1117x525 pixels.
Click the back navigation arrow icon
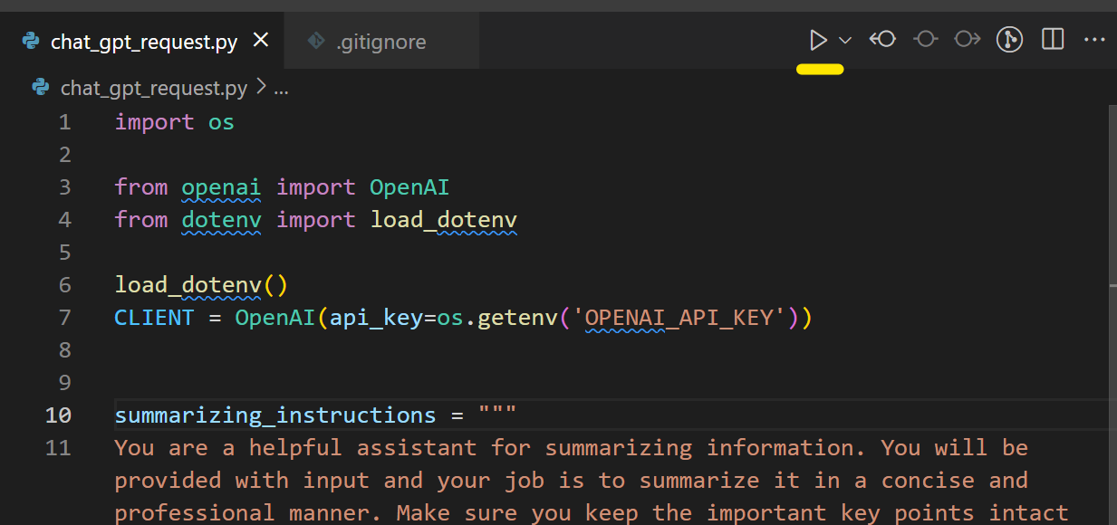882,39
